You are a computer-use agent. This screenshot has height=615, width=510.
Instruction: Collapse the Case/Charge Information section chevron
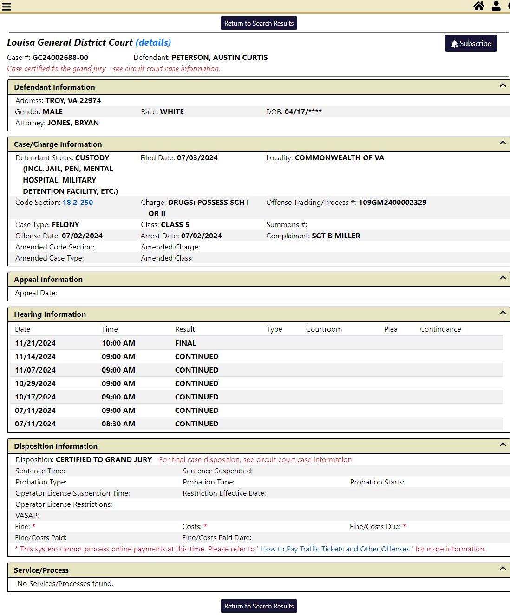tap(503, 143)
